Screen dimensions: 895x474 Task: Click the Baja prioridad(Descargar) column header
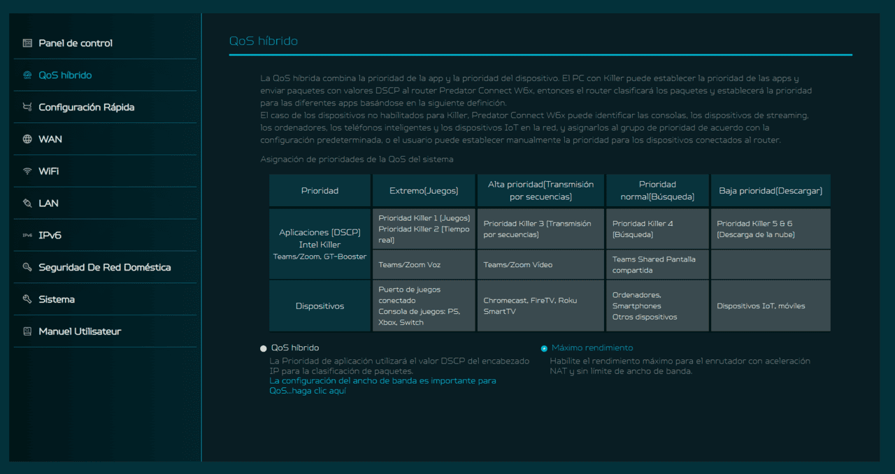pos(771,191)
